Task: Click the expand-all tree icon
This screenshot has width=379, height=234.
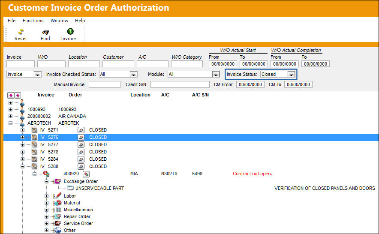Action: [11, 95]
